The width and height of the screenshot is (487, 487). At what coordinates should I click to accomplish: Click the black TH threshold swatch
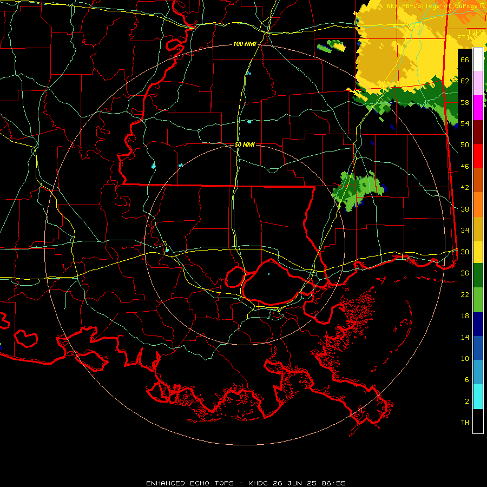478,421
